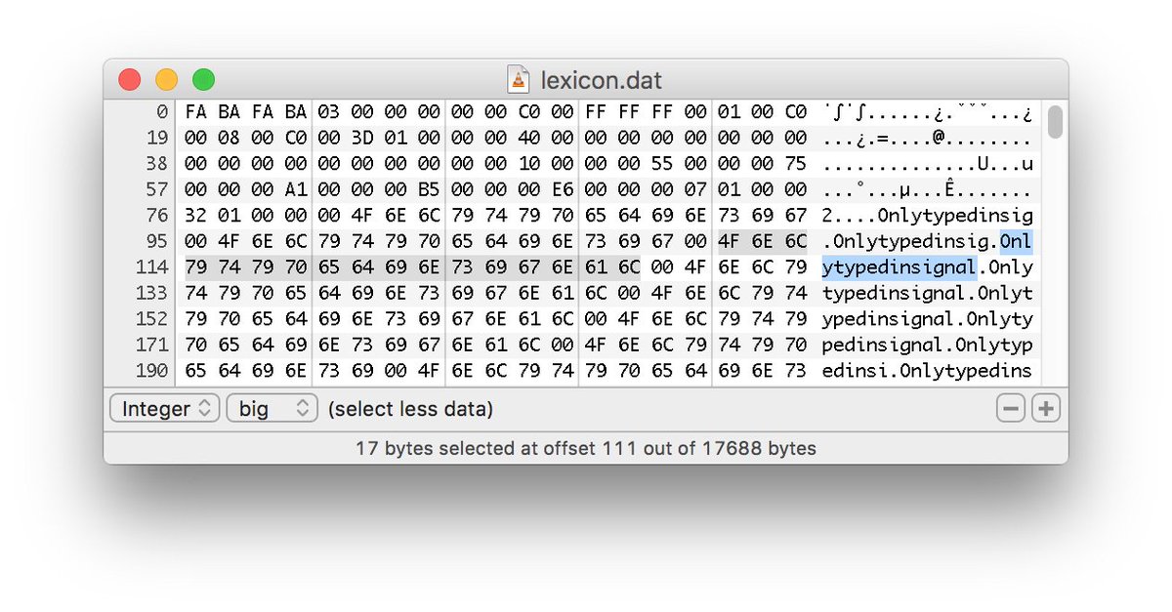This screenshot has width=1172, height=612.
Task: Click hex byte 3D in row 19
Action: [362, 138]
